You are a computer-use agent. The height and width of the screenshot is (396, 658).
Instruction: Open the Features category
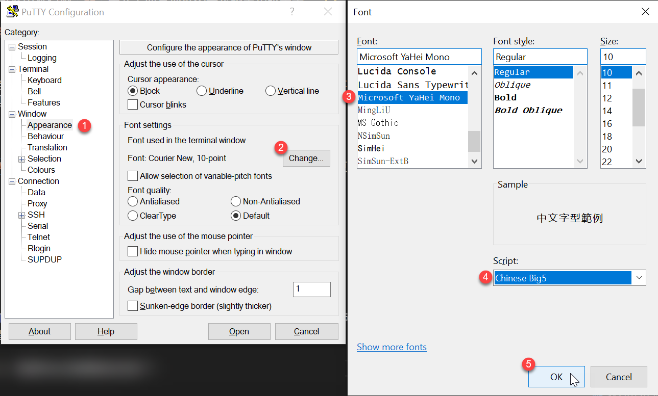pos(44,102)
